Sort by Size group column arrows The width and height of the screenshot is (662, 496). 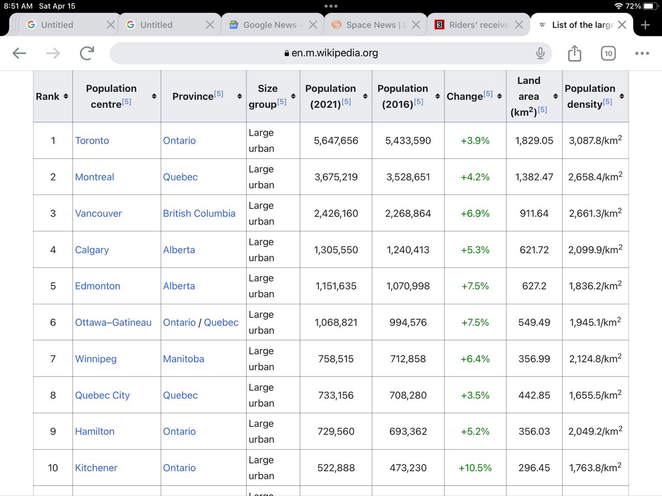293,96
